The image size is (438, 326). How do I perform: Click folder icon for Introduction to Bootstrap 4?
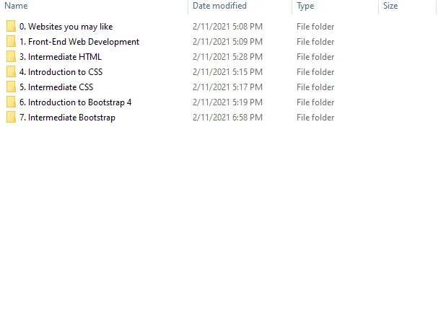[11, 102]
